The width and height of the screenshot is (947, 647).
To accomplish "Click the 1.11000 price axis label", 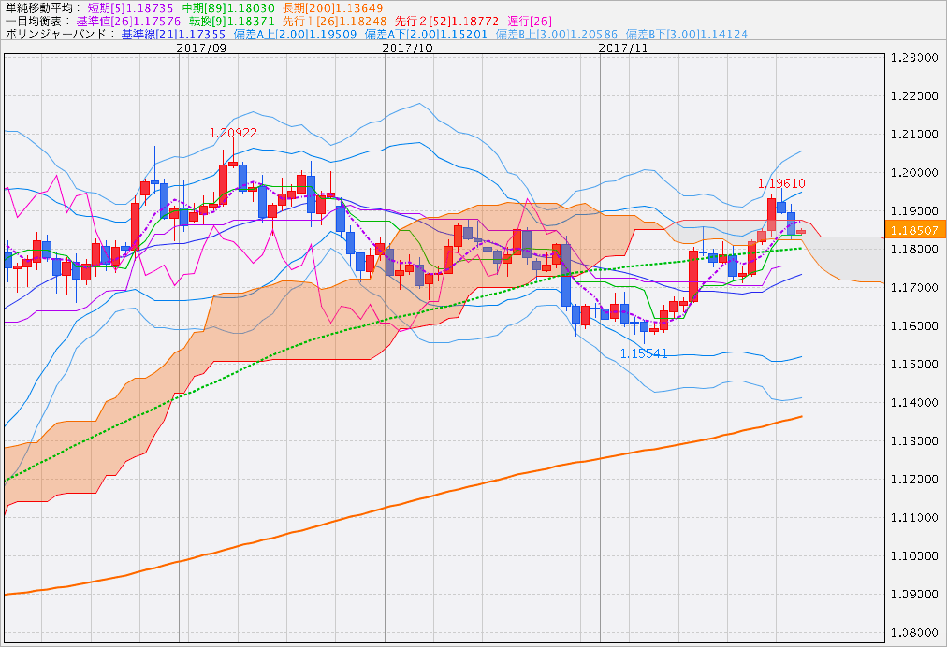I will 915,518.
